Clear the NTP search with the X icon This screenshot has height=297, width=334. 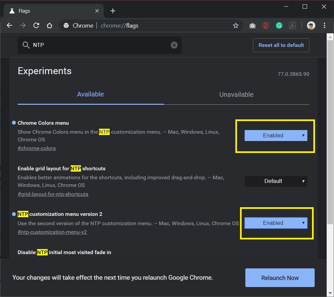point(174,45)
